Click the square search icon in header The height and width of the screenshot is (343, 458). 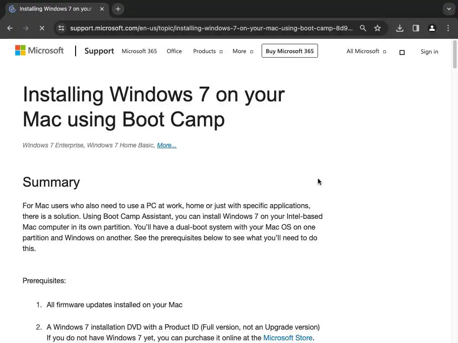tap(402, 52)
